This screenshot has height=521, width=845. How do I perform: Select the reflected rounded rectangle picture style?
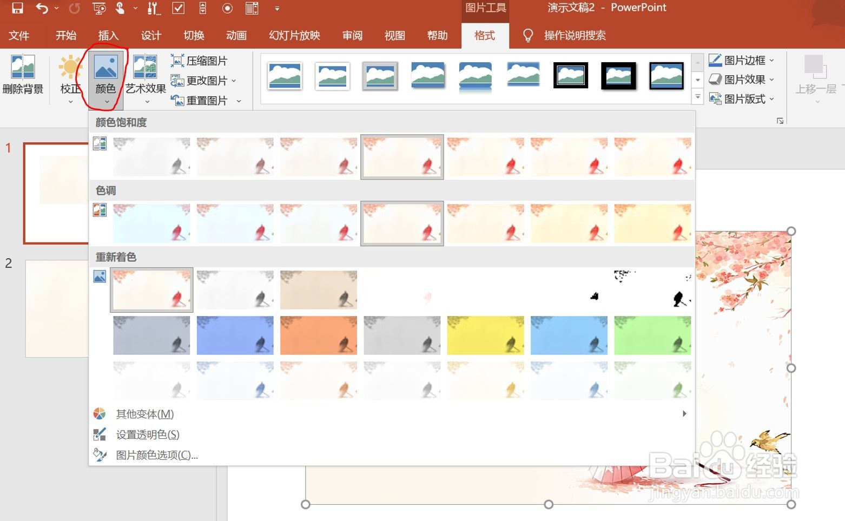pos(476,77)
